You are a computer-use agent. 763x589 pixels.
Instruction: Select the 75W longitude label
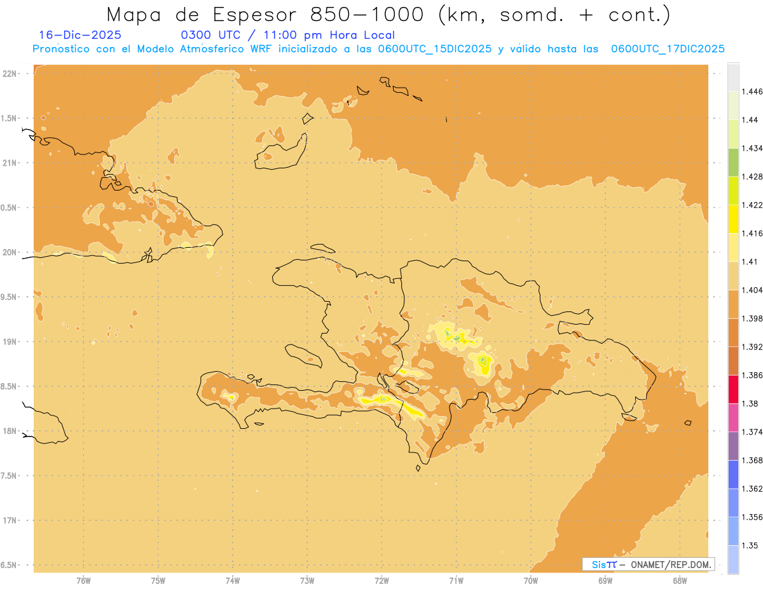[x=158, y=581]
